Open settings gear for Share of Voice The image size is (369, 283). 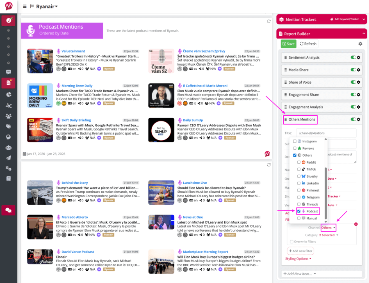358,82
